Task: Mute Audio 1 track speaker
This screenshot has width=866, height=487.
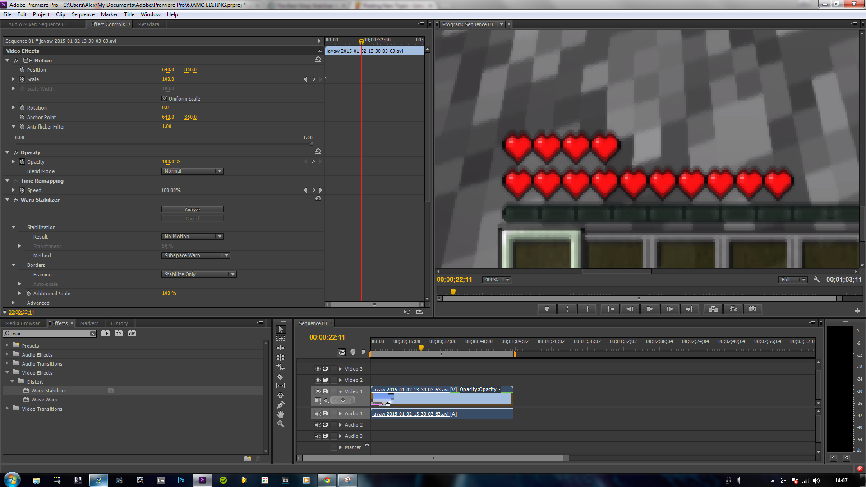Action: click(318, 413)
